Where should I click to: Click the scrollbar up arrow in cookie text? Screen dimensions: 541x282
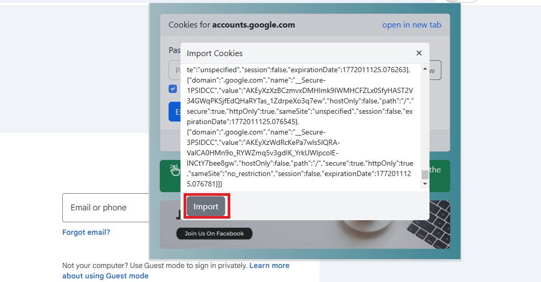click(x=425, y=69)
